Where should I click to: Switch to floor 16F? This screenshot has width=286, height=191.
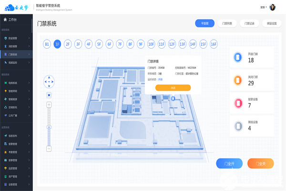point(214,44)
